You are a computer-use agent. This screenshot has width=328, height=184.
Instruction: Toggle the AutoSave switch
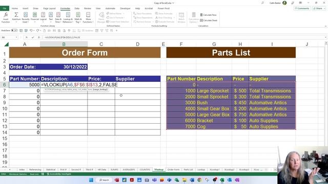coord(14,31)
